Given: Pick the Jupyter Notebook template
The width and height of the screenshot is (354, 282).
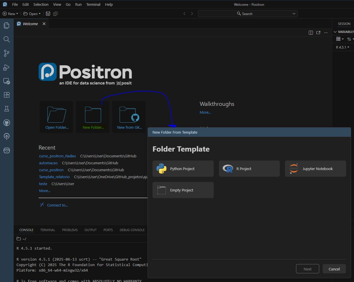Looking at the screenshot, I should point(315,169).
